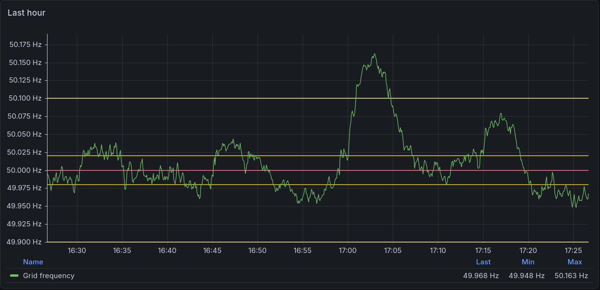
Task: Click the Grid frequency legend label
Action: pyautogui.click(x=48, y=275)
